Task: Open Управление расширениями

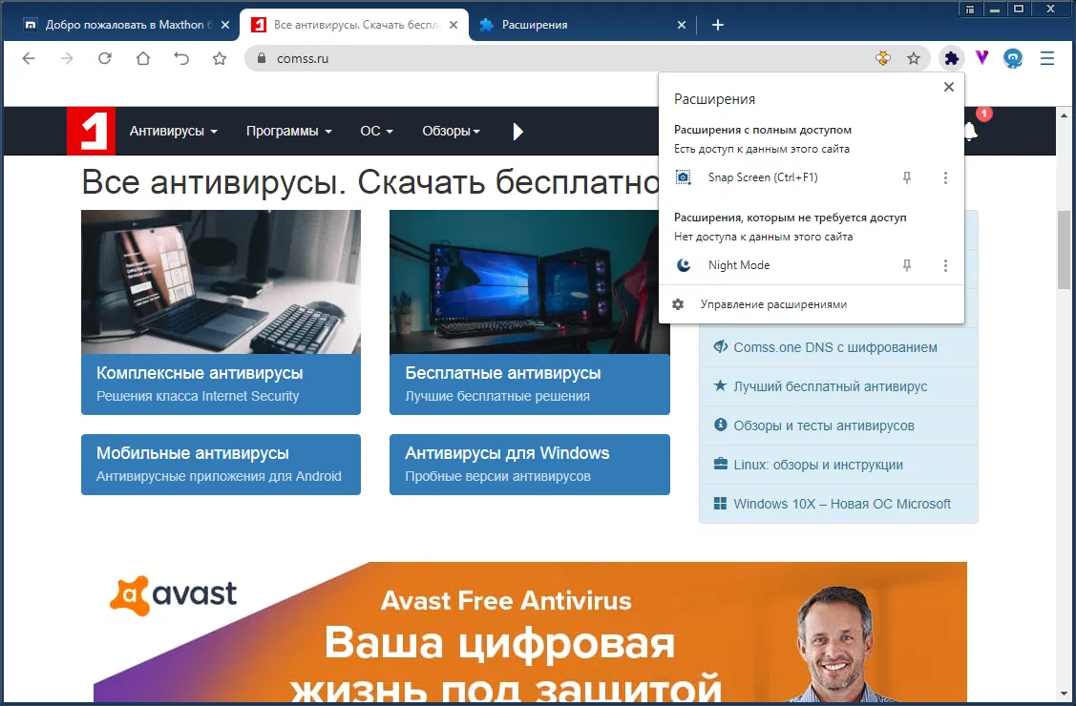Action: [812, 304]
